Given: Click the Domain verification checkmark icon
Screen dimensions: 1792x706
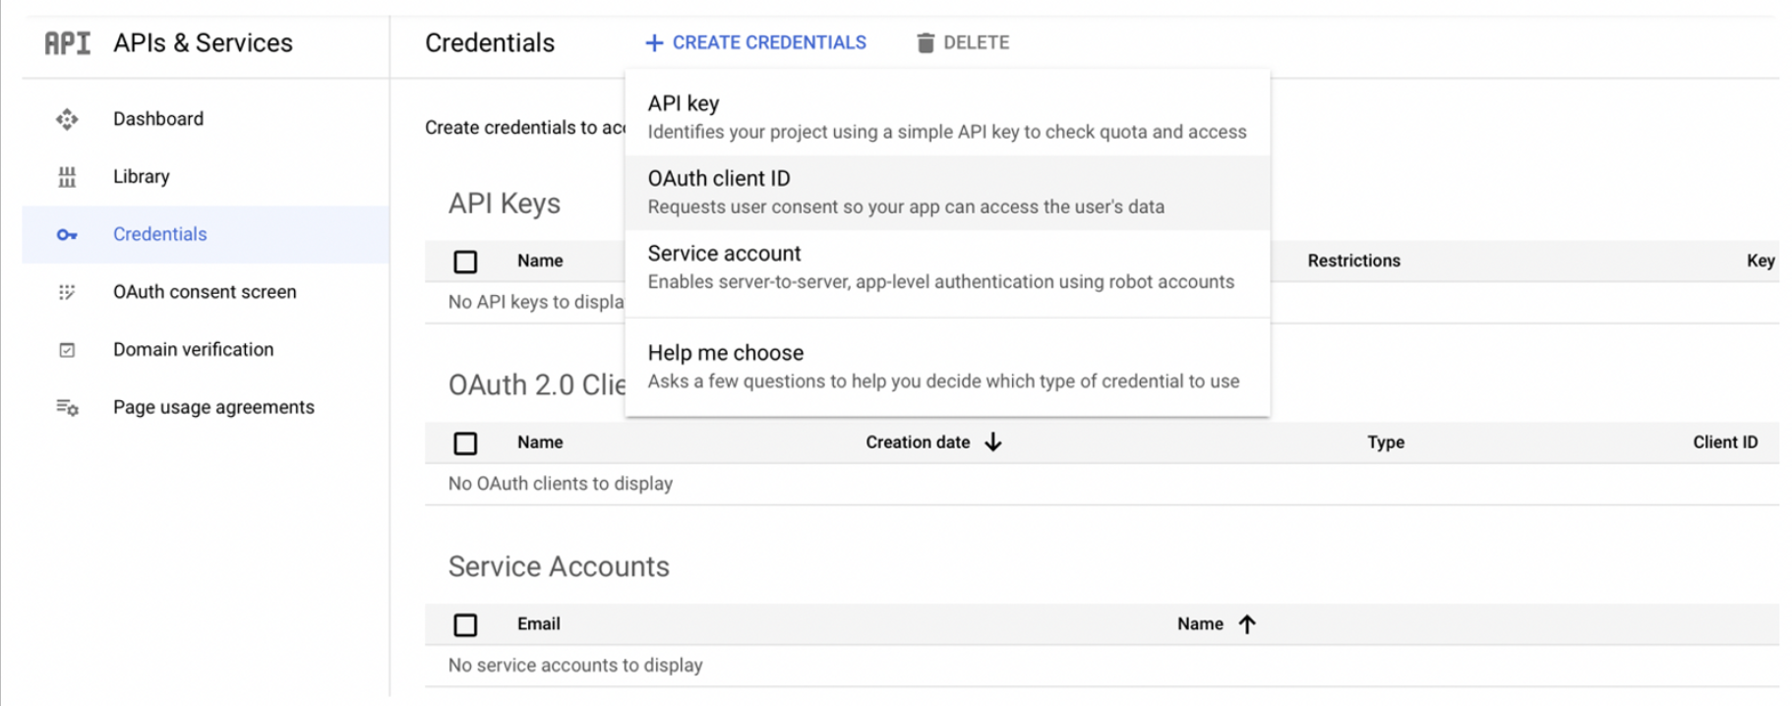Looking at the screenshot, I should click(67, 350).
